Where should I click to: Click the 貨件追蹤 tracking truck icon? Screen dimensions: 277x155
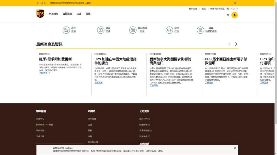pyautogui.click(x=66, y=30)
